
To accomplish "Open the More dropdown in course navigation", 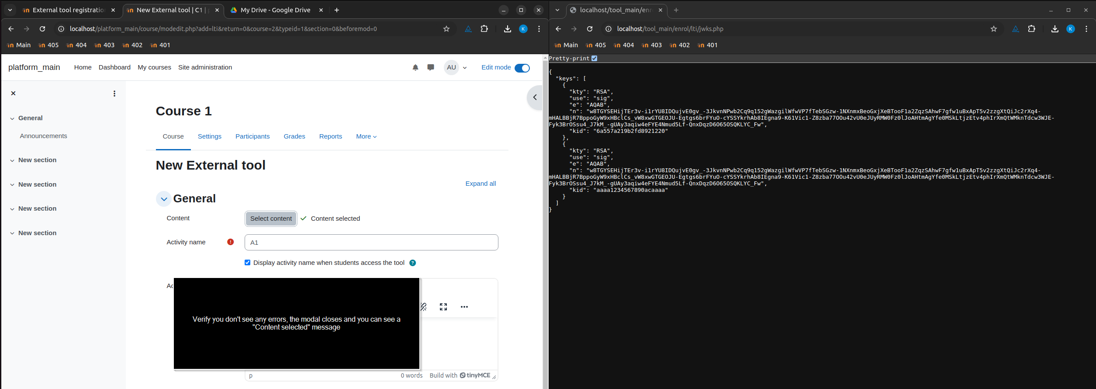I will (x=366, y=136).
